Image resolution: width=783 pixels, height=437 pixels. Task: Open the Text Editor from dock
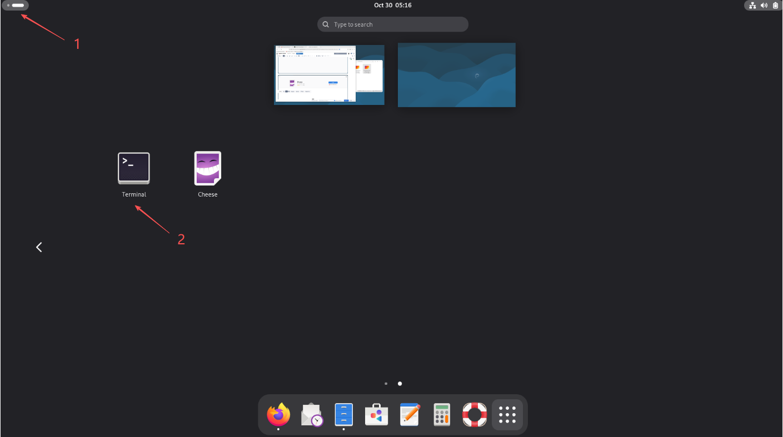coord(410,415)
